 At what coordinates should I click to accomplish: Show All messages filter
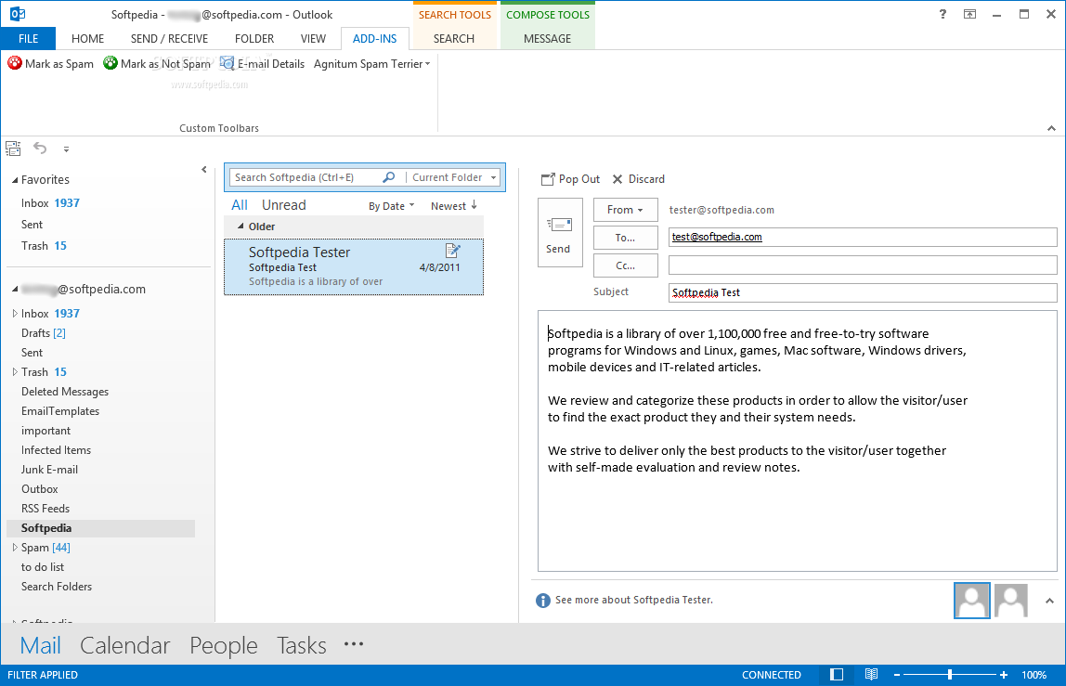coord(240,204)
